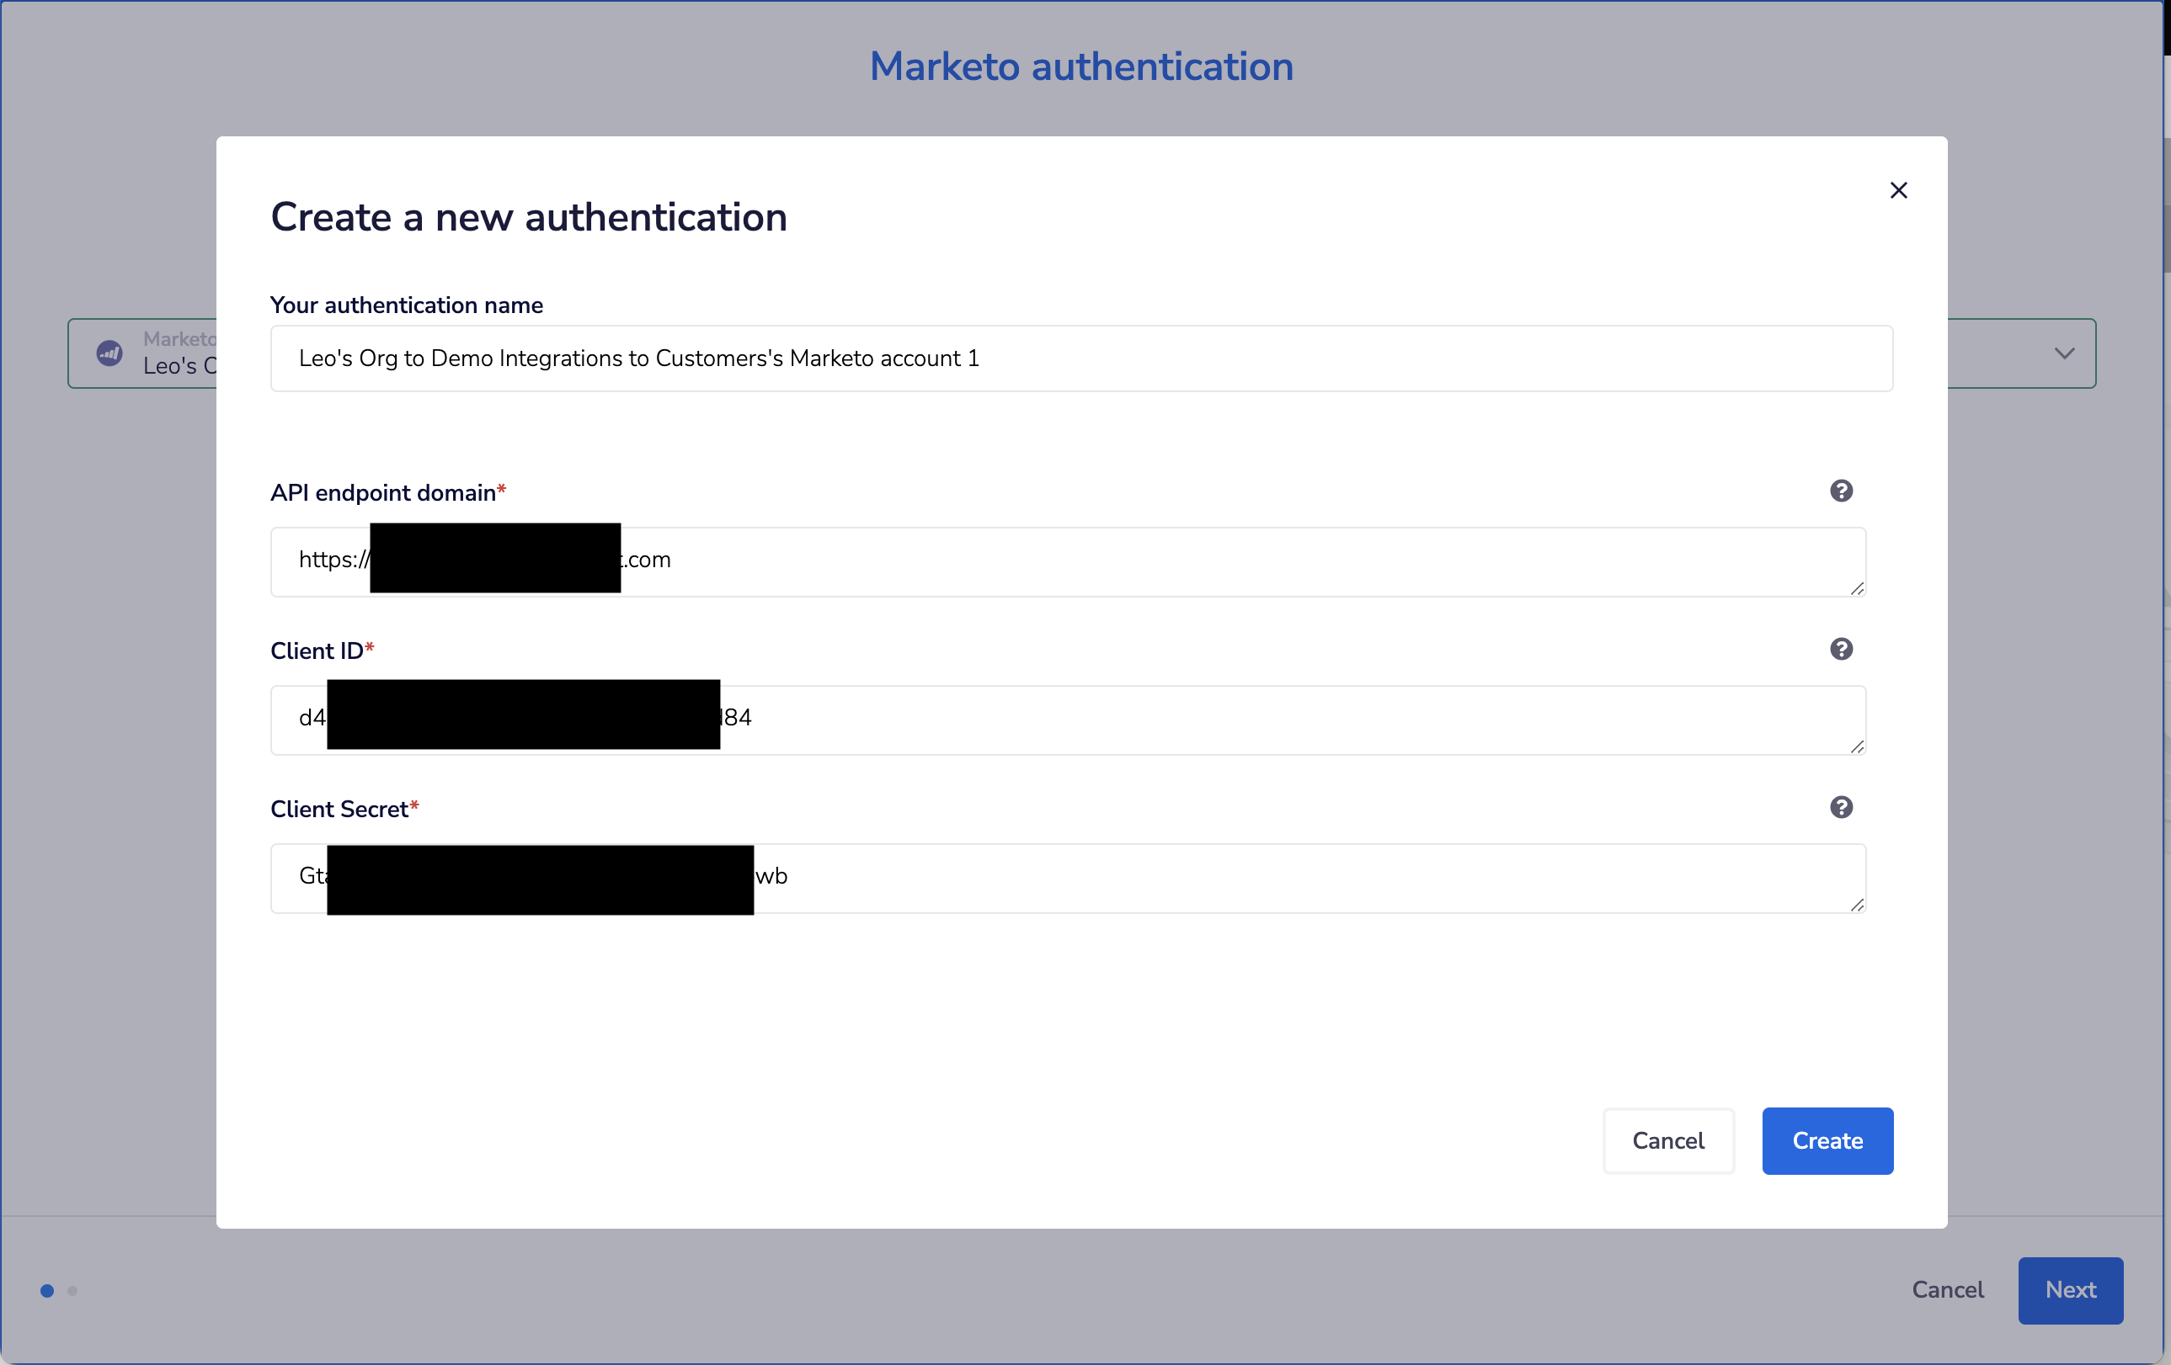Select the second step dot indicator

[x=72, y=1291]
